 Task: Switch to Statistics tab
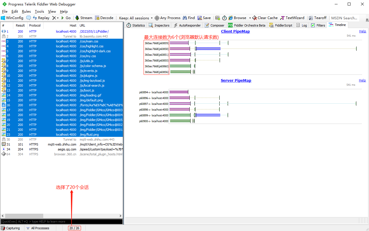point(135,25)
